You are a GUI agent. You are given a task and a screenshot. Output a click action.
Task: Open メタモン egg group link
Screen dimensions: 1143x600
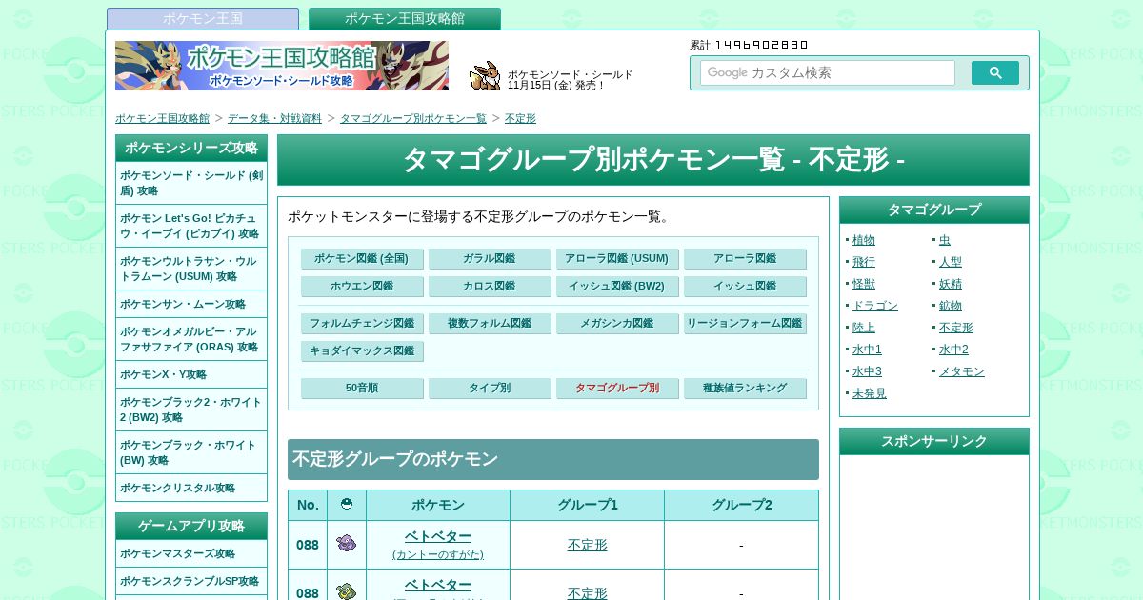coord(962,371)
